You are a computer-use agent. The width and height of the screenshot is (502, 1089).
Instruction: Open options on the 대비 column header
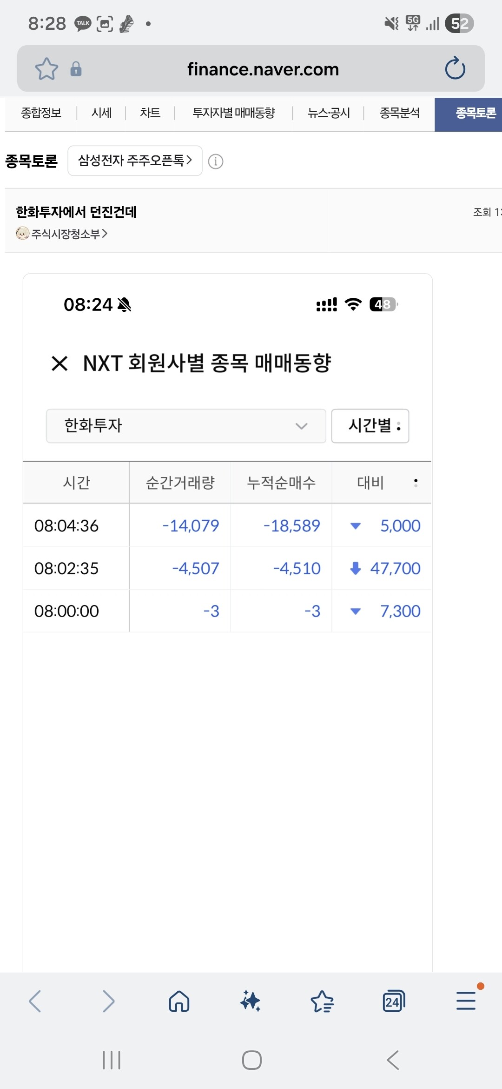coord(416,483)
